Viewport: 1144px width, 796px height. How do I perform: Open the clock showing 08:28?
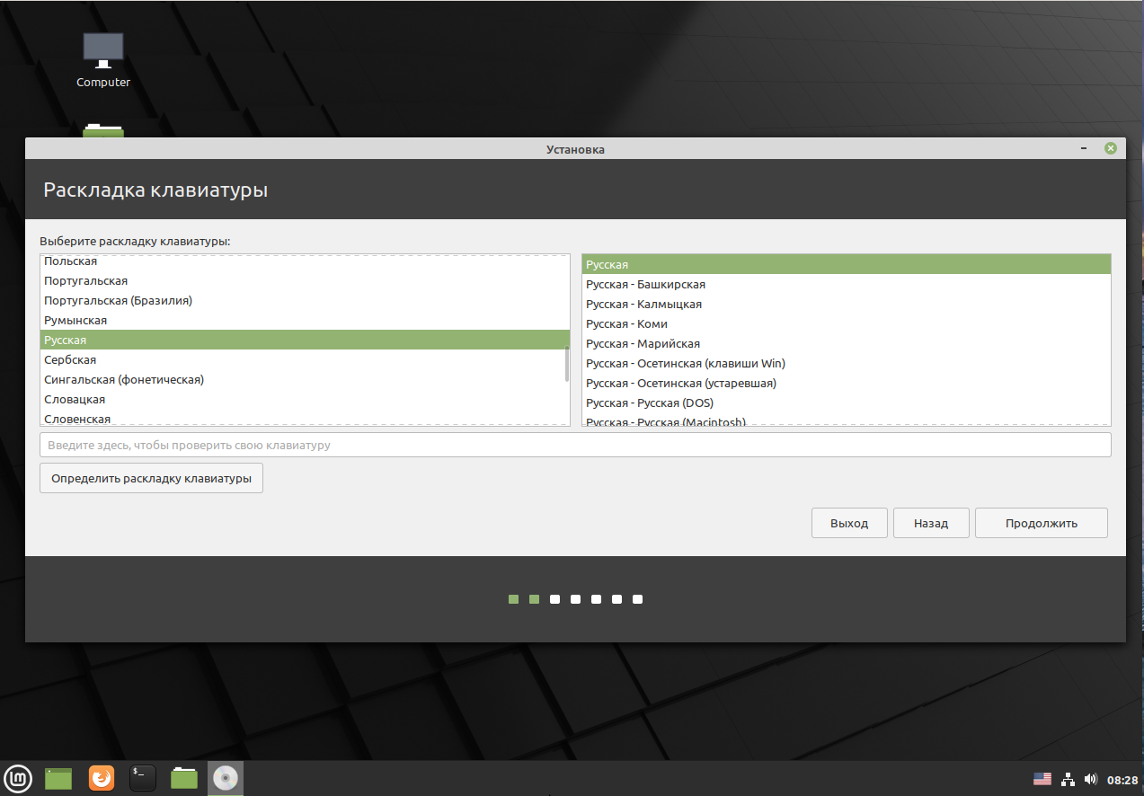(x=1122, y=780)
